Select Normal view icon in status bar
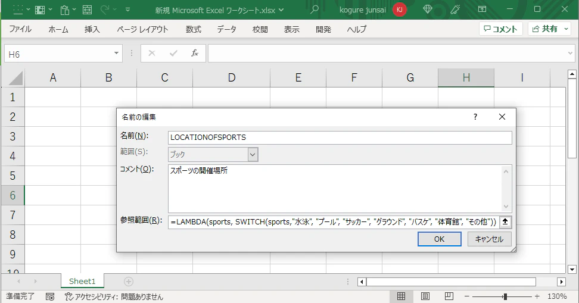 [401, 296]
